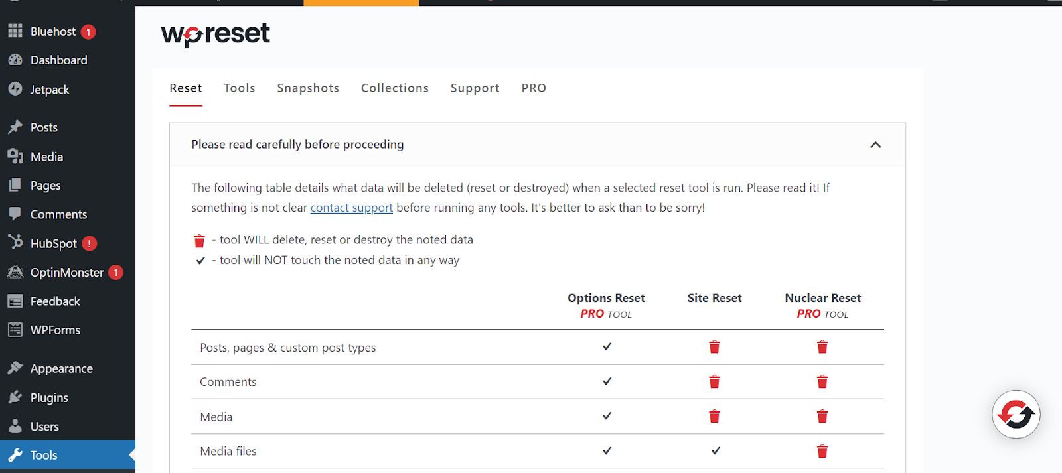Screen dimensions: 1062x473
Task: Open the Plugins admin page
Action: pos(49,397)
